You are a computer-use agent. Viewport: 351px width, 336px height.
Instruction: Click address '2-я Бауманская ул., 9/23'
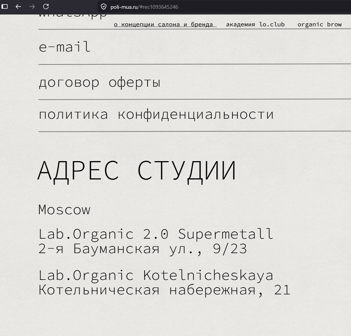(143, 249)
